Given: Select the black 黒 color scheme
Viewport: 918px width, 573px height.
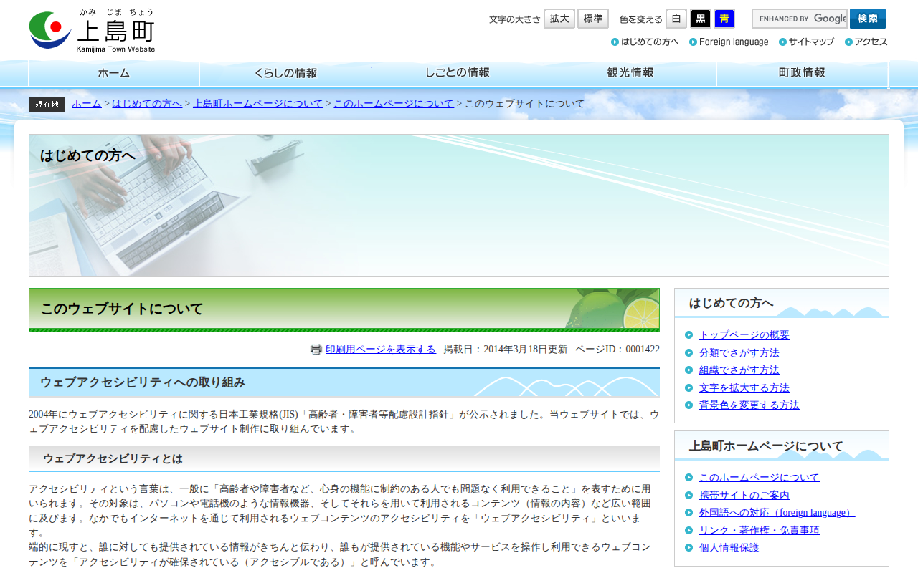Looking at the screenshot, I should [701, 19].
